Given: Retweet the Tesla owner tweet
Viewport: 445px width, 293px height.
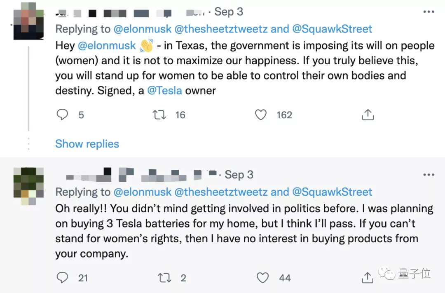Looking at the screenshot, I should (159, 115).
